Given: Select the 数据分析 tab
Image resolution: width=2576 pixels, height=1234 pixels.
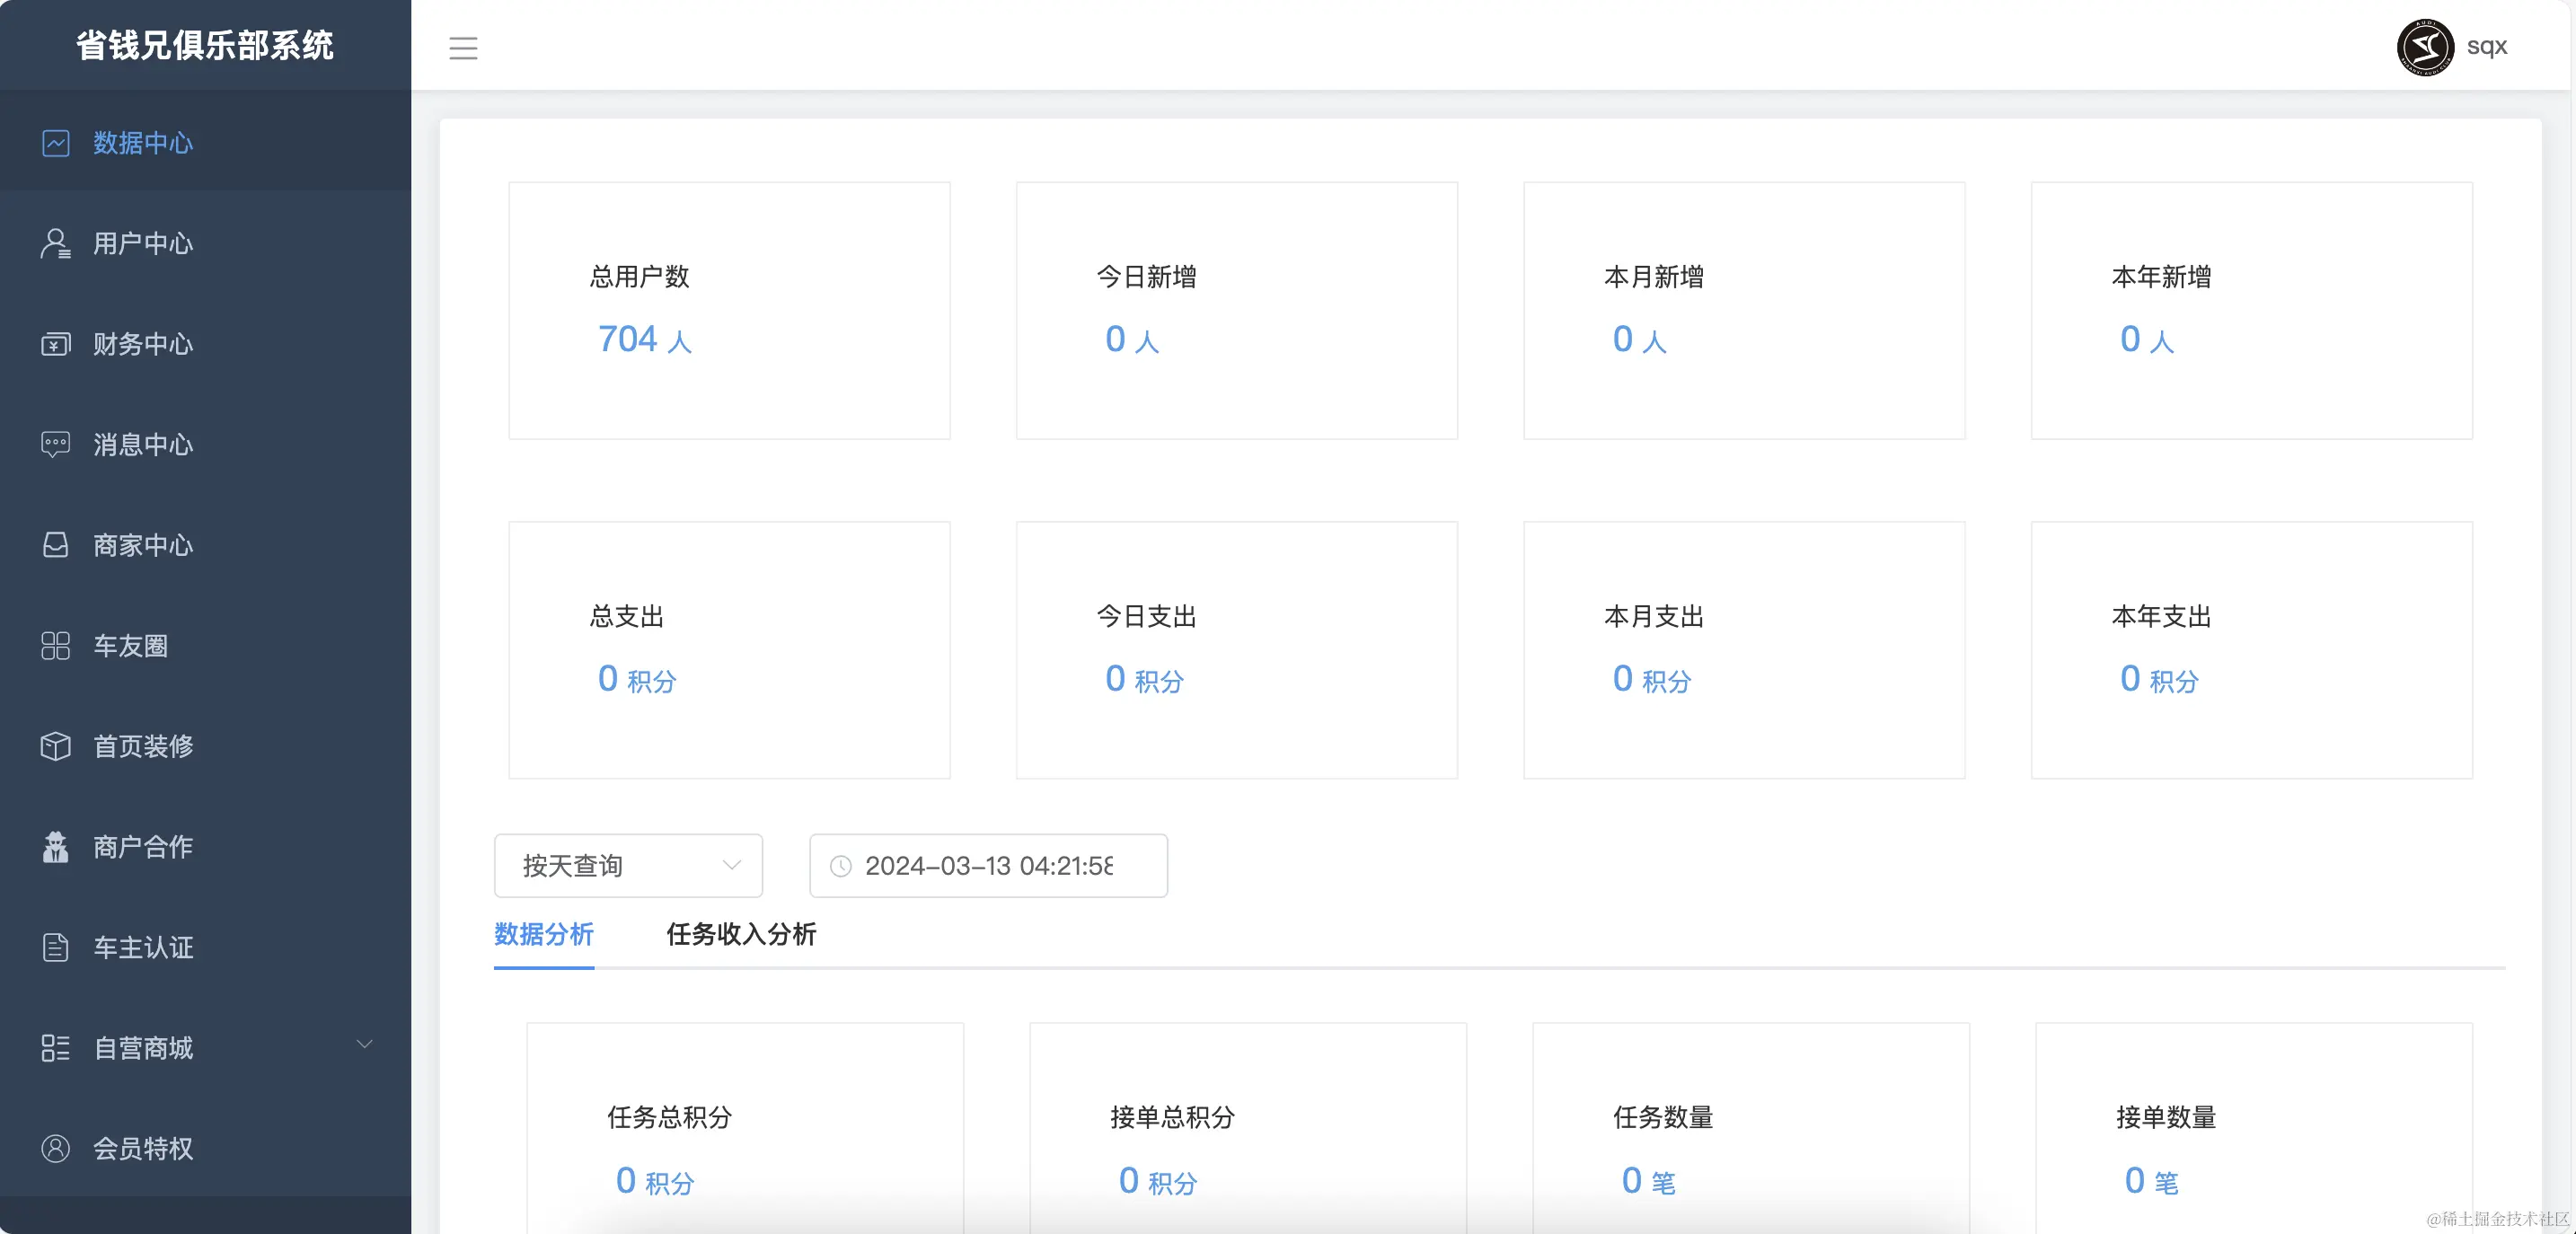Looking at the screenshot, I should coord(544,934).
